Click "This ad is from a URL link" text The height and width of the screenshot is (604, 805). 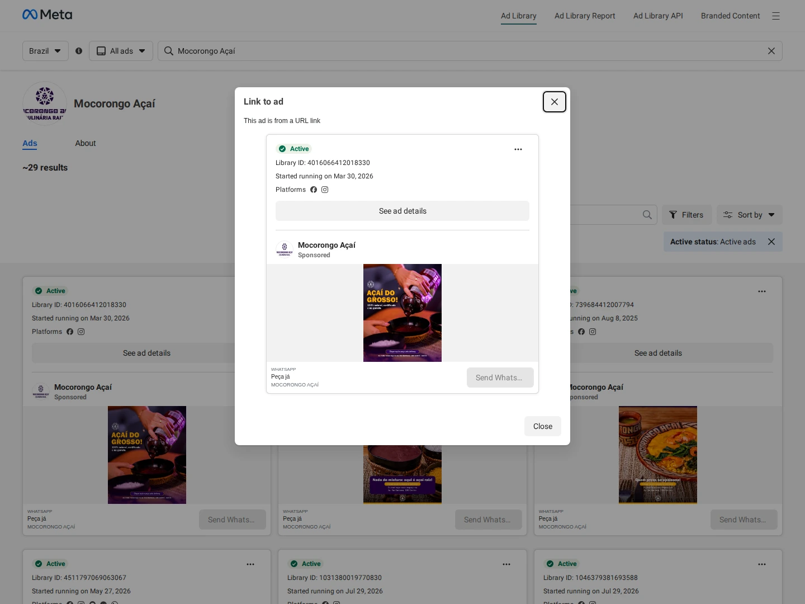[282, 121]
